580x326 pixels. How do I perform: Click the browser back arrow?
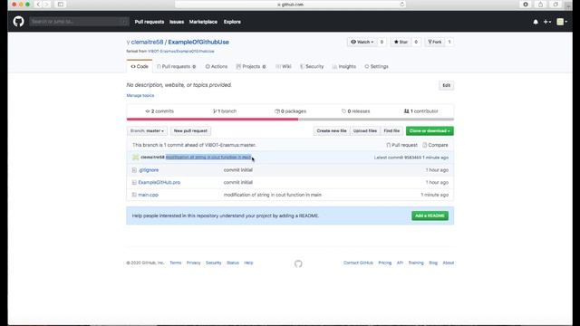pos(38,5)
